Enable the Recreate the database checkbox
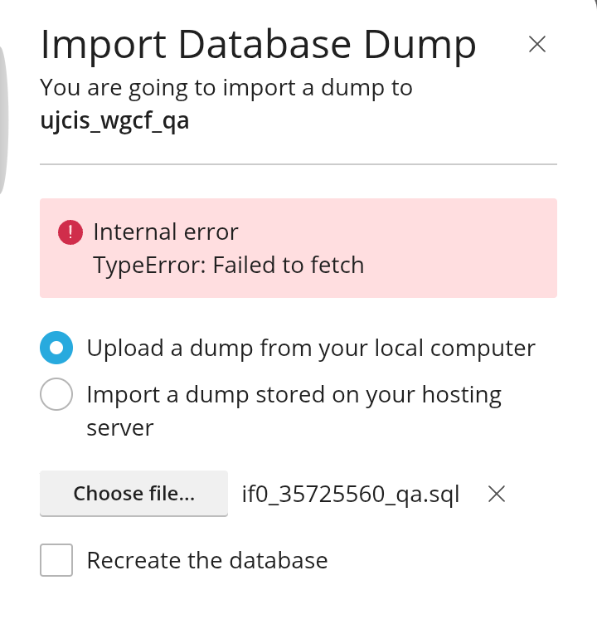597x629 pixels. (x=56, y=560)
